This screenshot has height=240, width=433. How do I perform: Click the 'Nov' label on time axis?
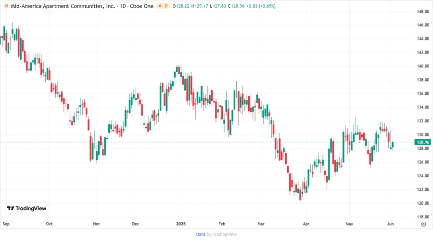click(x=96, y=224)
